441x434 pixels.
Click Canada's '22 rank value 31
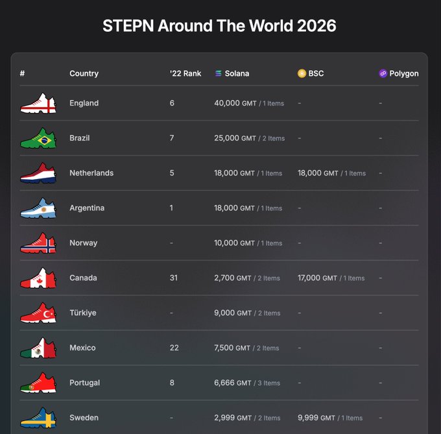[x=174, y=278]
